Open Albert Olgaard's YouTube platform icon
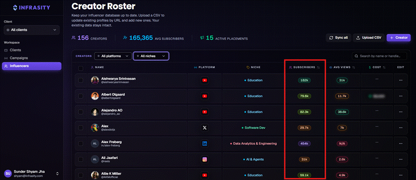The width and height of the screenshot is (416, 180). point(205,96)
